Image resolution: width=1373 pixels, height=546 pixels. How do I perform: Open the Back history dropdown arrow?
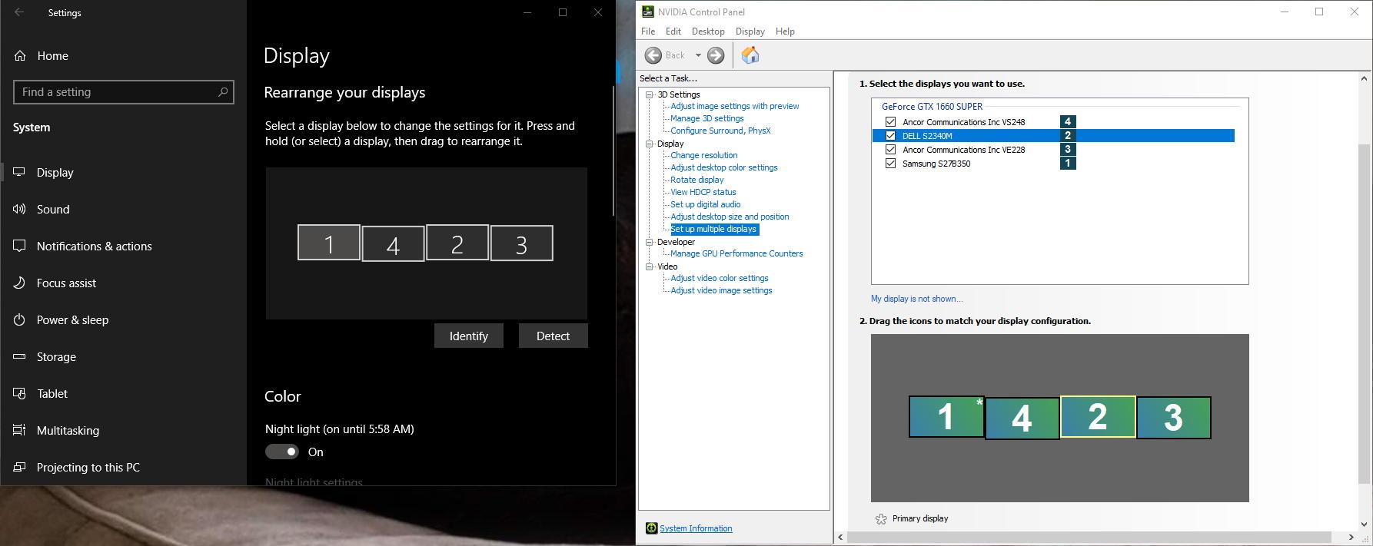pos(698,55)
